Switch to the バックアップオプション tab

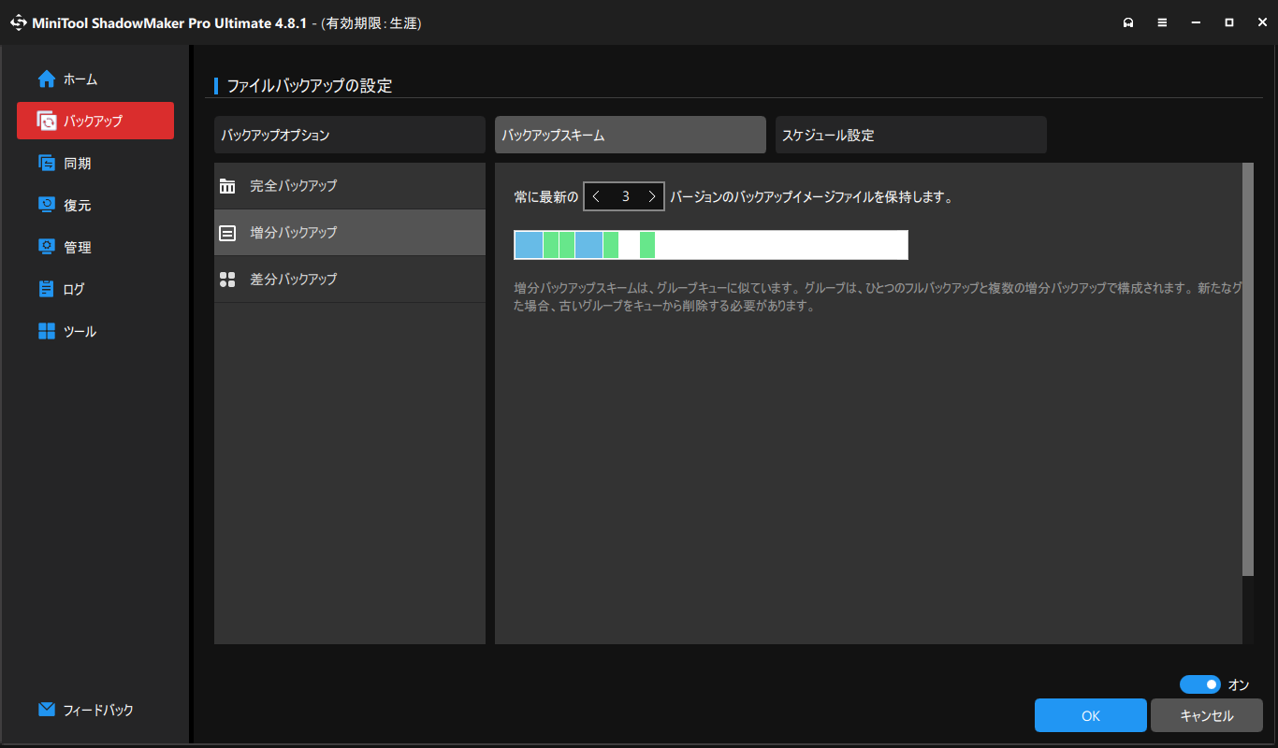(350, 135)
